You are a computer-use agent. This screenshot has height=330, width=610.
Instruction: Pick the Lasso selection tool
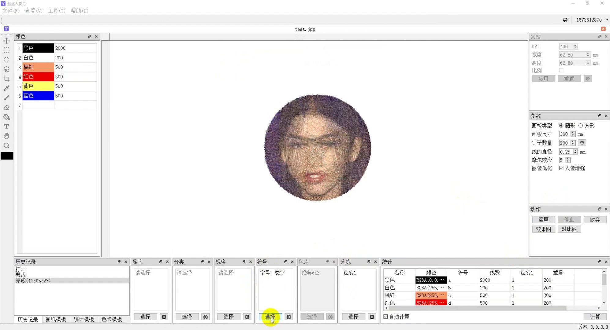[6, 69]
